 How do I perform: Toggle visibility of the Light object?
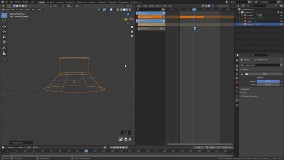point(281,21)
